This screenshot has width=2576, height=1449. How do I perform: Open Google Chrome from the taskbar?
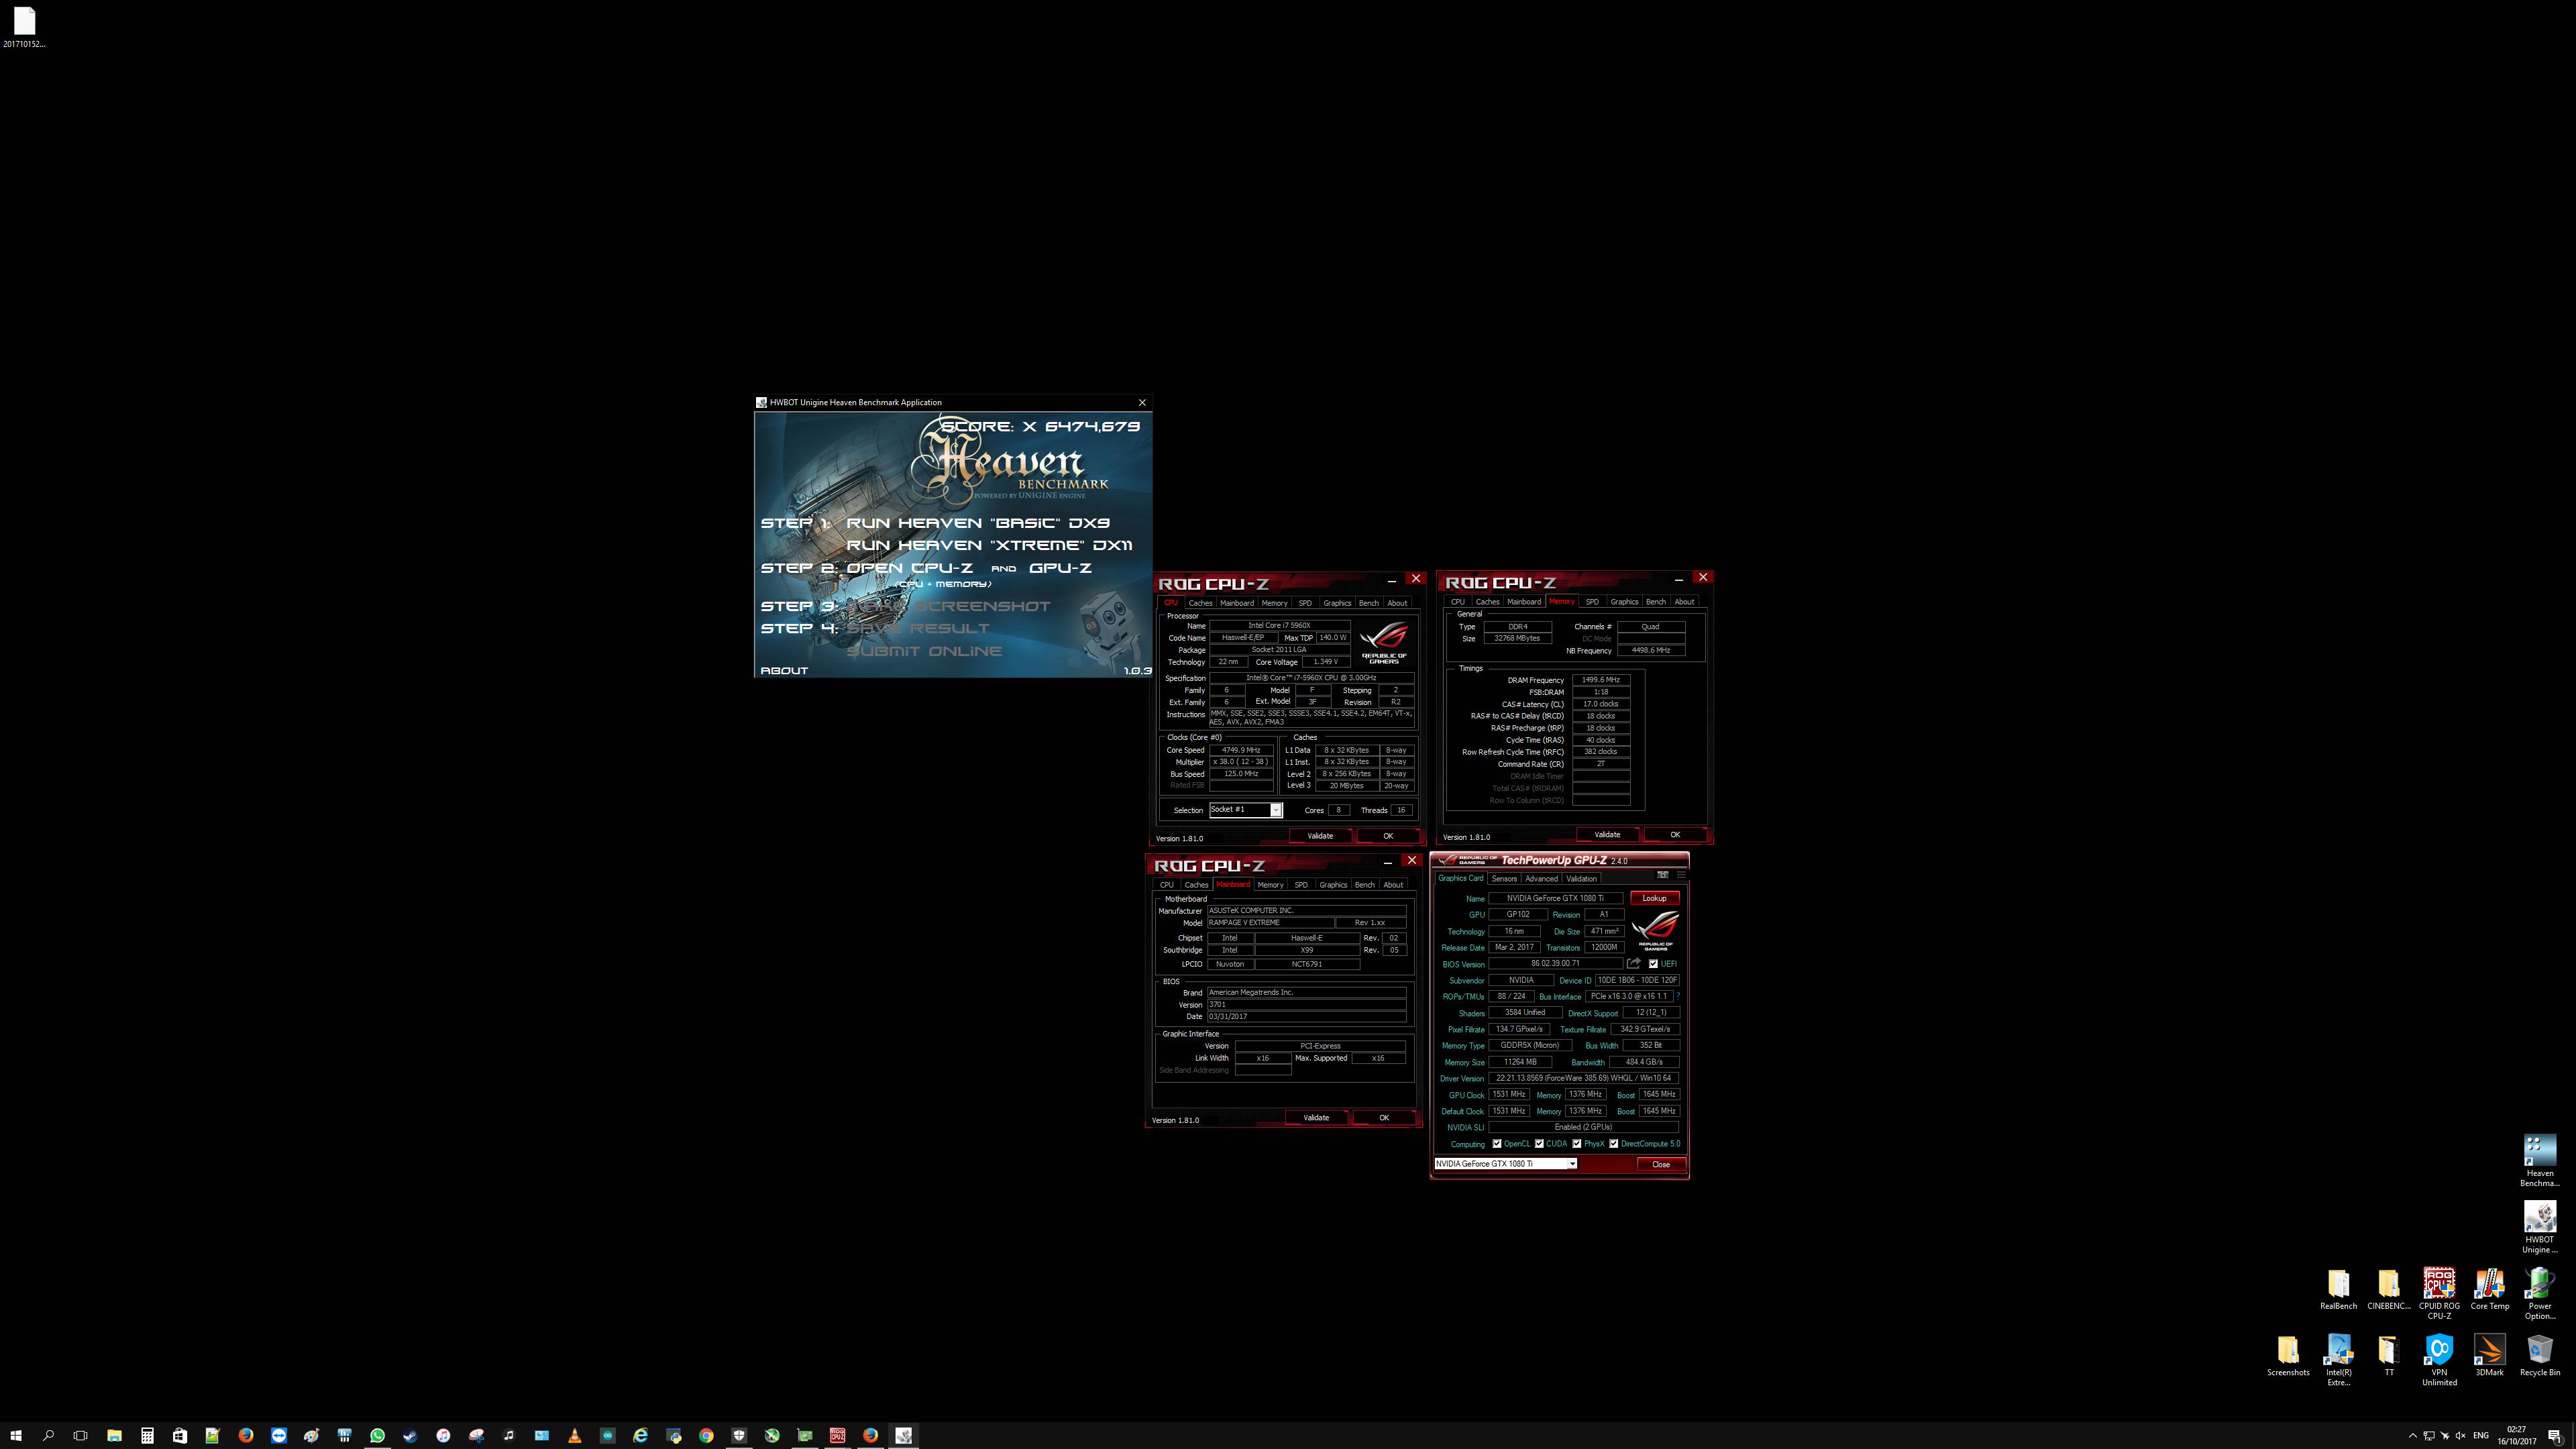706,1435
